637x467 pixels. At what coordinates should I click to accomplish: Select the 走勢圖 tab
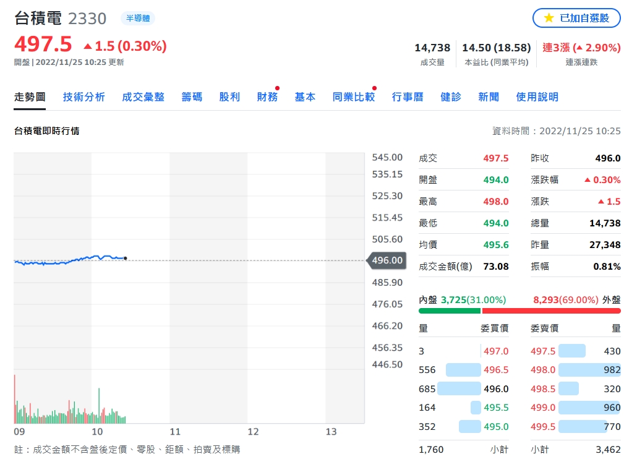[x=30, y=96]
